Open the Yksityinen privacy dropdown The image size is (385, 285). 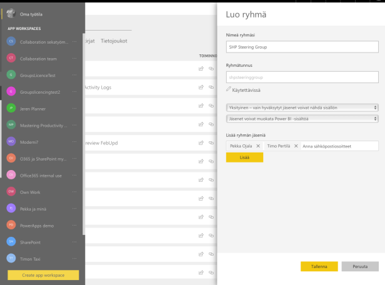(302, 107)
